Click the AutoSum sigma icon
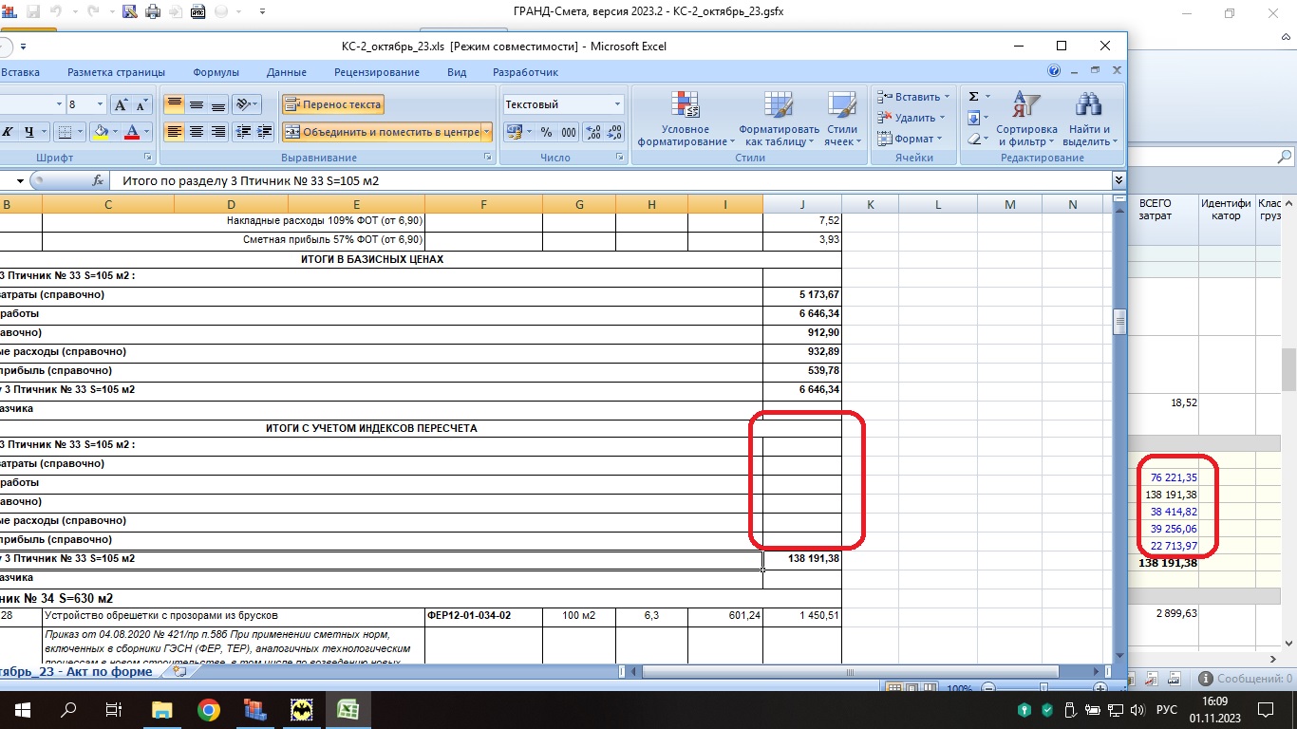This screenshot has height=729, width=1297. click(x=973, y=97)
